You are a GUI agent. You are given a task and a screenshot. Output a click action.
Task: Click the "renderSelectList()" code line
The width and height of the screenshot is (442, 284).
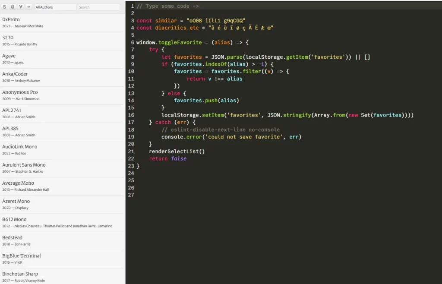click(177, 151)
